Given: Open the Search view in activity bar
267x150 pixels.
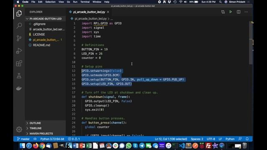Looking at the screenshot, I should pos(19,26).
